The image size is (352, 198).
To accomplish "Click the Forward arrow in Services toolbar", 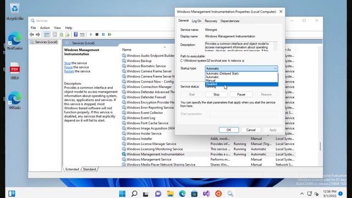I will [x=38, y=35].
